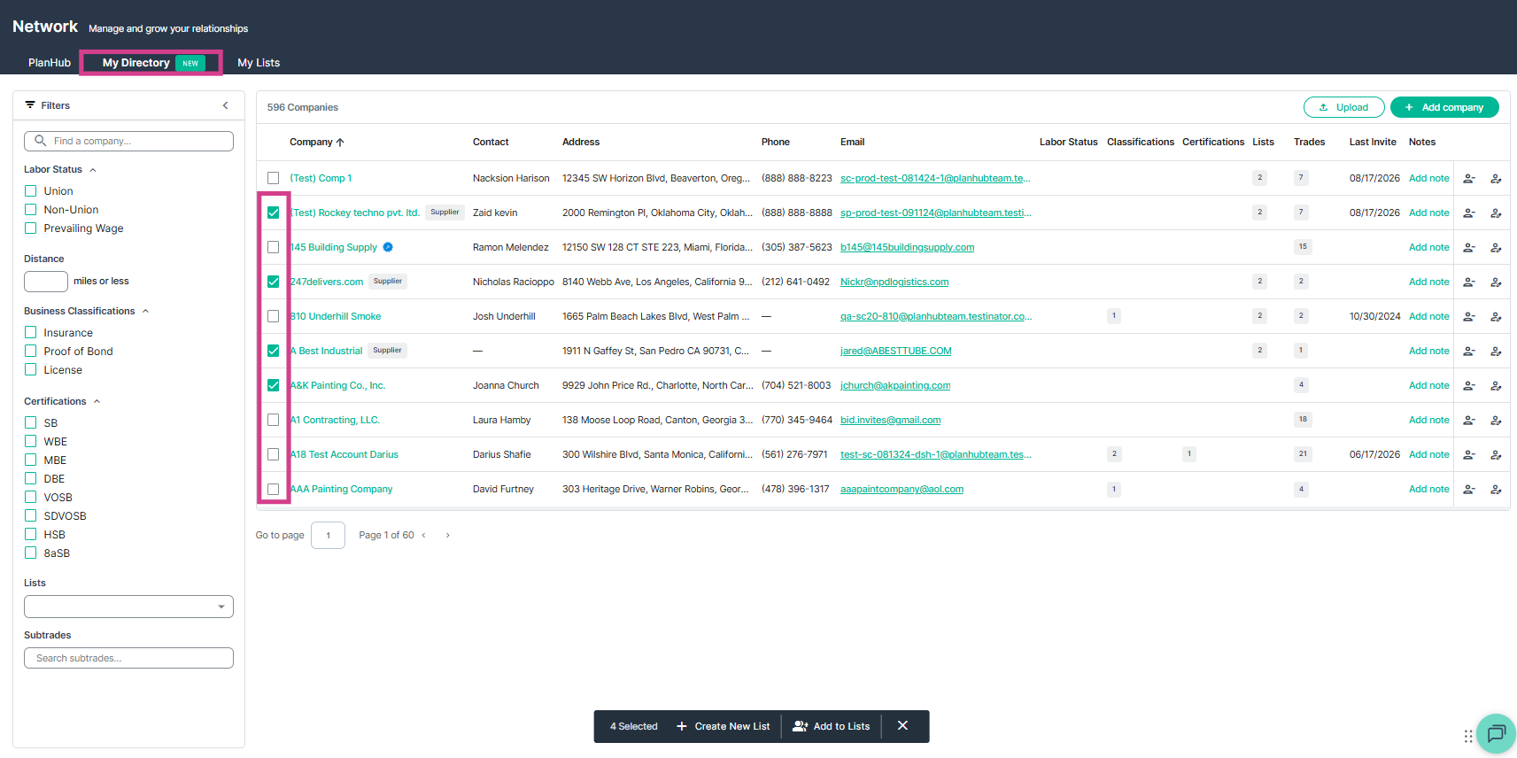Click edit-company icon for A Best Industrial
1517x758 pixels.
click(1496, 352)
